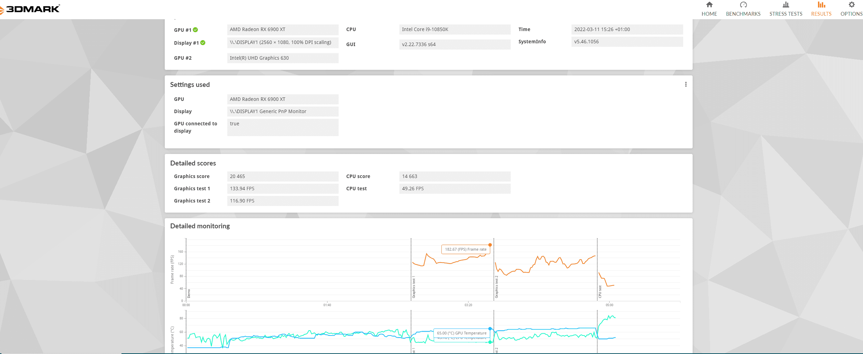Select GPU #1 value AMD Radeon RX 6900 XT
Screen dimensions: 863x354
(x=283, y=29)
